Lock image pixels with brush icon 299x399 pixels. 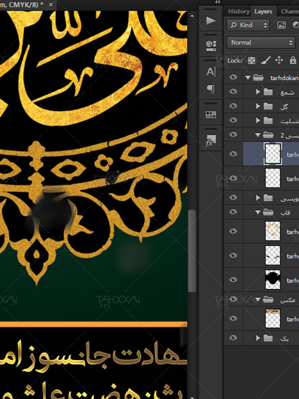pyautogui.click(x=266, y=61)
